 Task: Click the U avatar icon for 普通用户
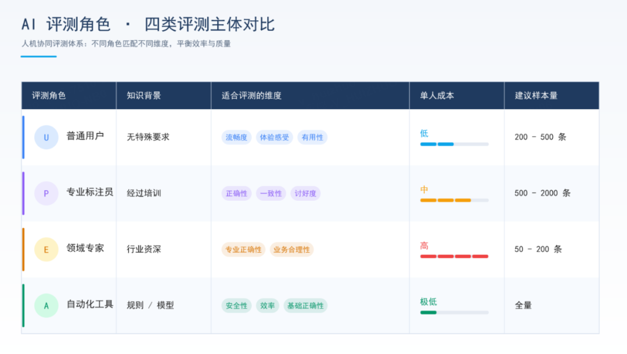(x=46, y=137)
